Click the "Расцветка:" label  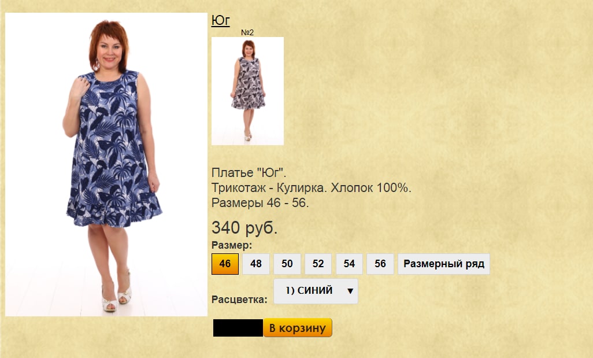click(239, 300)
